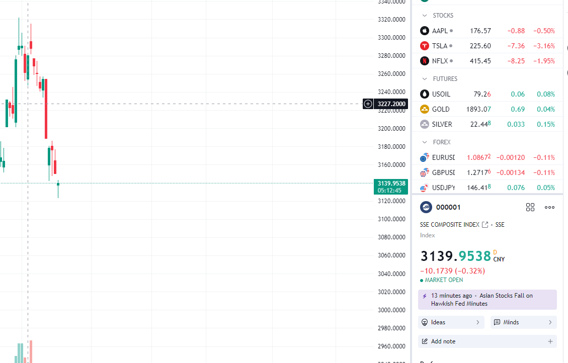568x363 pixels.
Task: Open the external link icon after SSE COMPOSITE INDEX
Action: (485, 225)
